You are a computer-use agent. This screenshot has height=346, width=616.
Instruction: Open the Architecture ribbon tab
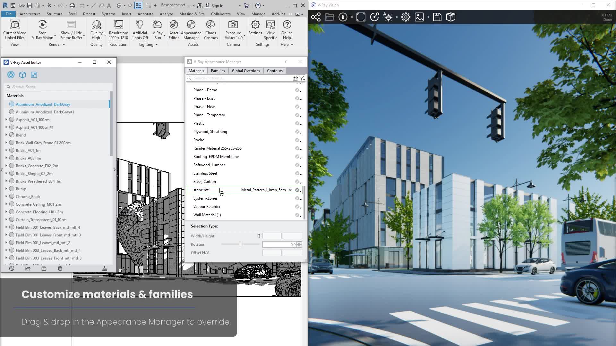point(30,14)
